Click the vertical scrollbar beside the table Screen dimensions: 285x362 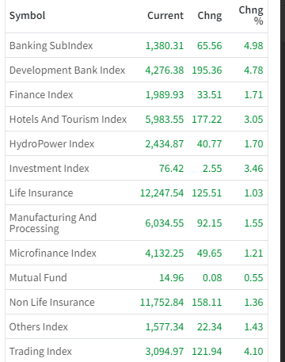[283, 181]
